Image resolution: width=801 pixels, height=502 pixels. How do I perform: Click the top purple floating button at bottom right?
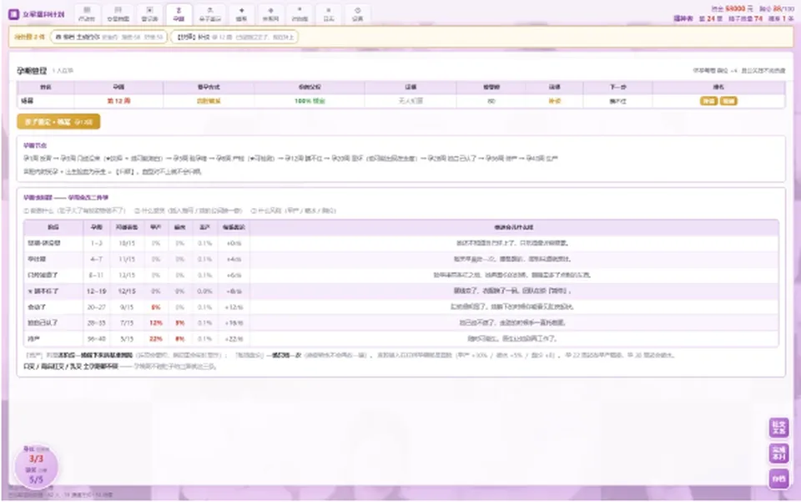(x=778, y=428)
